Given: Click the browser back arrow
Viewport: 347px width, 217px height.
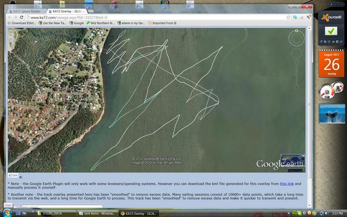Looking at the screenshot, I should coord(11,17).
